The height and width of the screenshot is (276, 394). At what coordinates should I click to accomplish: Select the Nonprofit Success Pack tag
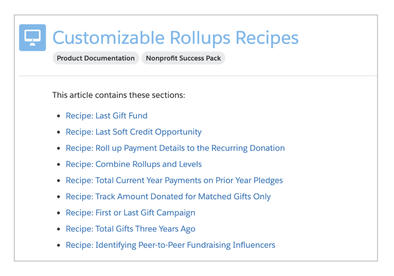pos(183,58)
